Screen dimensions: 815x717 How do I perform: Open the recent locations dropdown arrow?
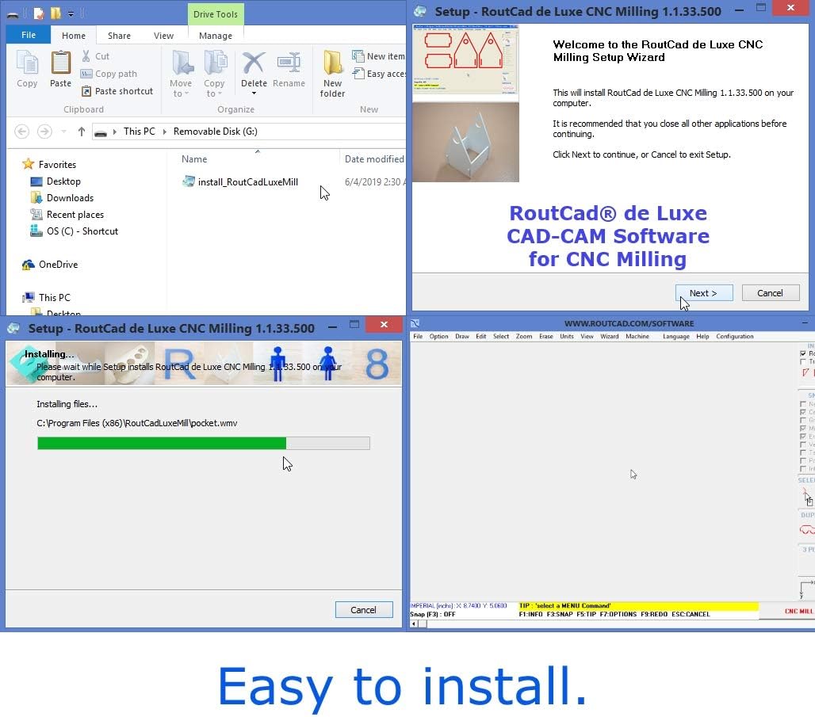point(63,132)
